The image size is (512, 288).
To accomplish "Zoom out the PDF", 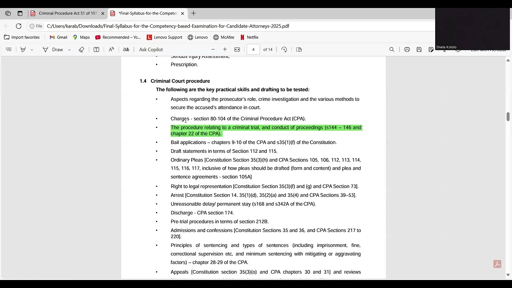I will [x=213, y=50].
